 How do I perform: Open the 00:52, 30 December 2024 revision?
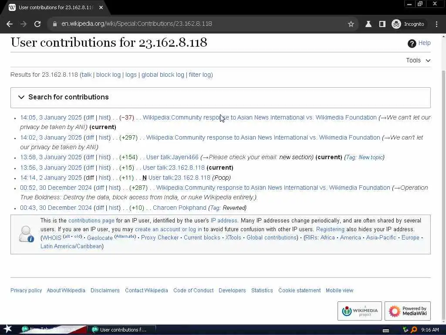(x=56, y=188)
